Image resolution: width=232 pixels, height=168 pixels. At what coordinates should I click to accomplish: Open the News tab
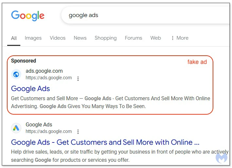point(80,38)
